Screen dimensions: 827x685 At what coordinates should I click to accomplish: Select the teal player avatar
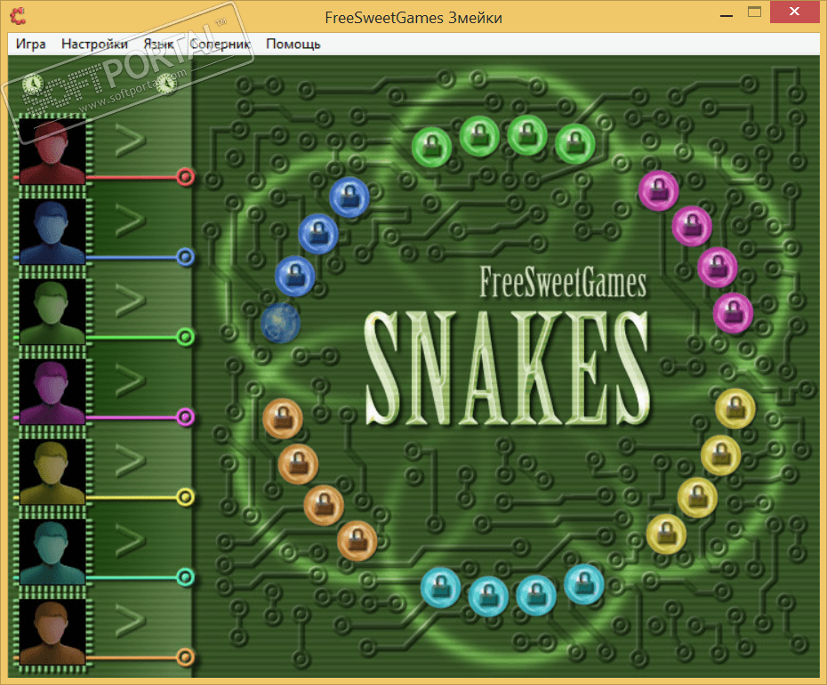click(52, 553)
